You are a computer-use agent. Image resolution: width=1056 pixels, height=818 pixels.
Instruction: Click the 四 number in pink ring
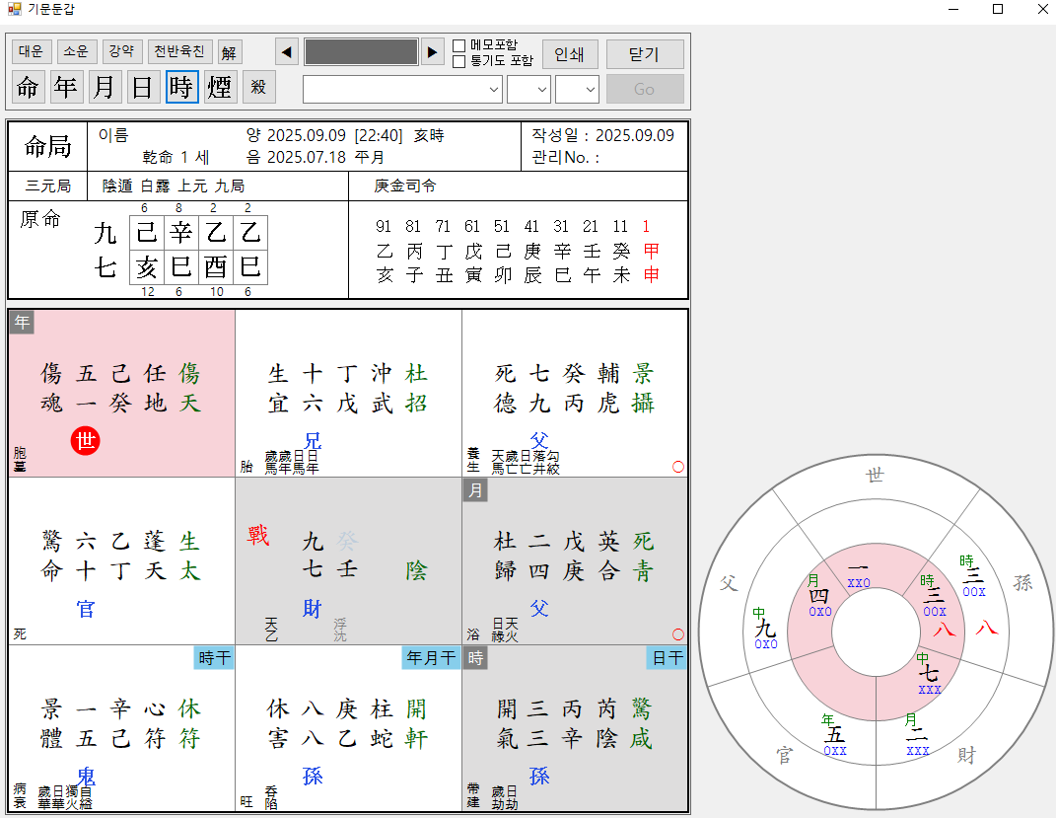pos(819,596)
